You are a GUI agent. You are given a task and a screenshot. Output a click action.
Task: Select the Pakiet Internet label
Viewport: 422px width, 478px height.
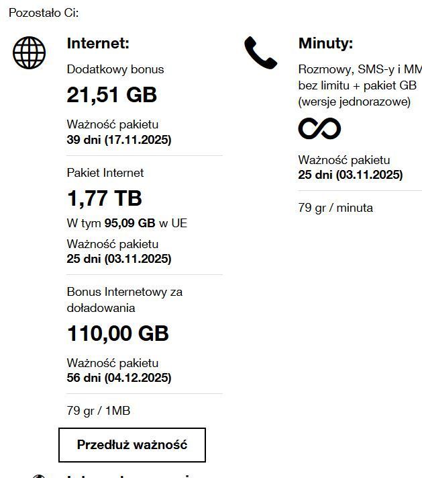(x=105, y=173)
